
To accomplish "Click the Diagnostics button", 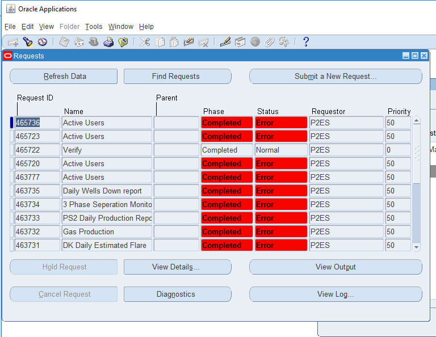I will pyautogui.click(x=177, y=294).
